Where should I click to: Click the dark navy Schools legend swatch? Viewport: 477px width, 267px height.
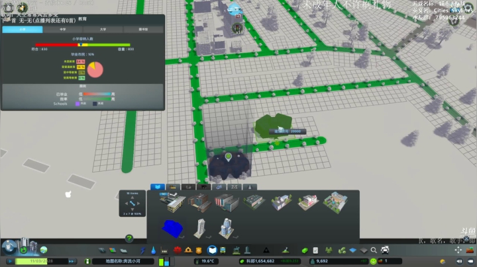pos(95,104)
